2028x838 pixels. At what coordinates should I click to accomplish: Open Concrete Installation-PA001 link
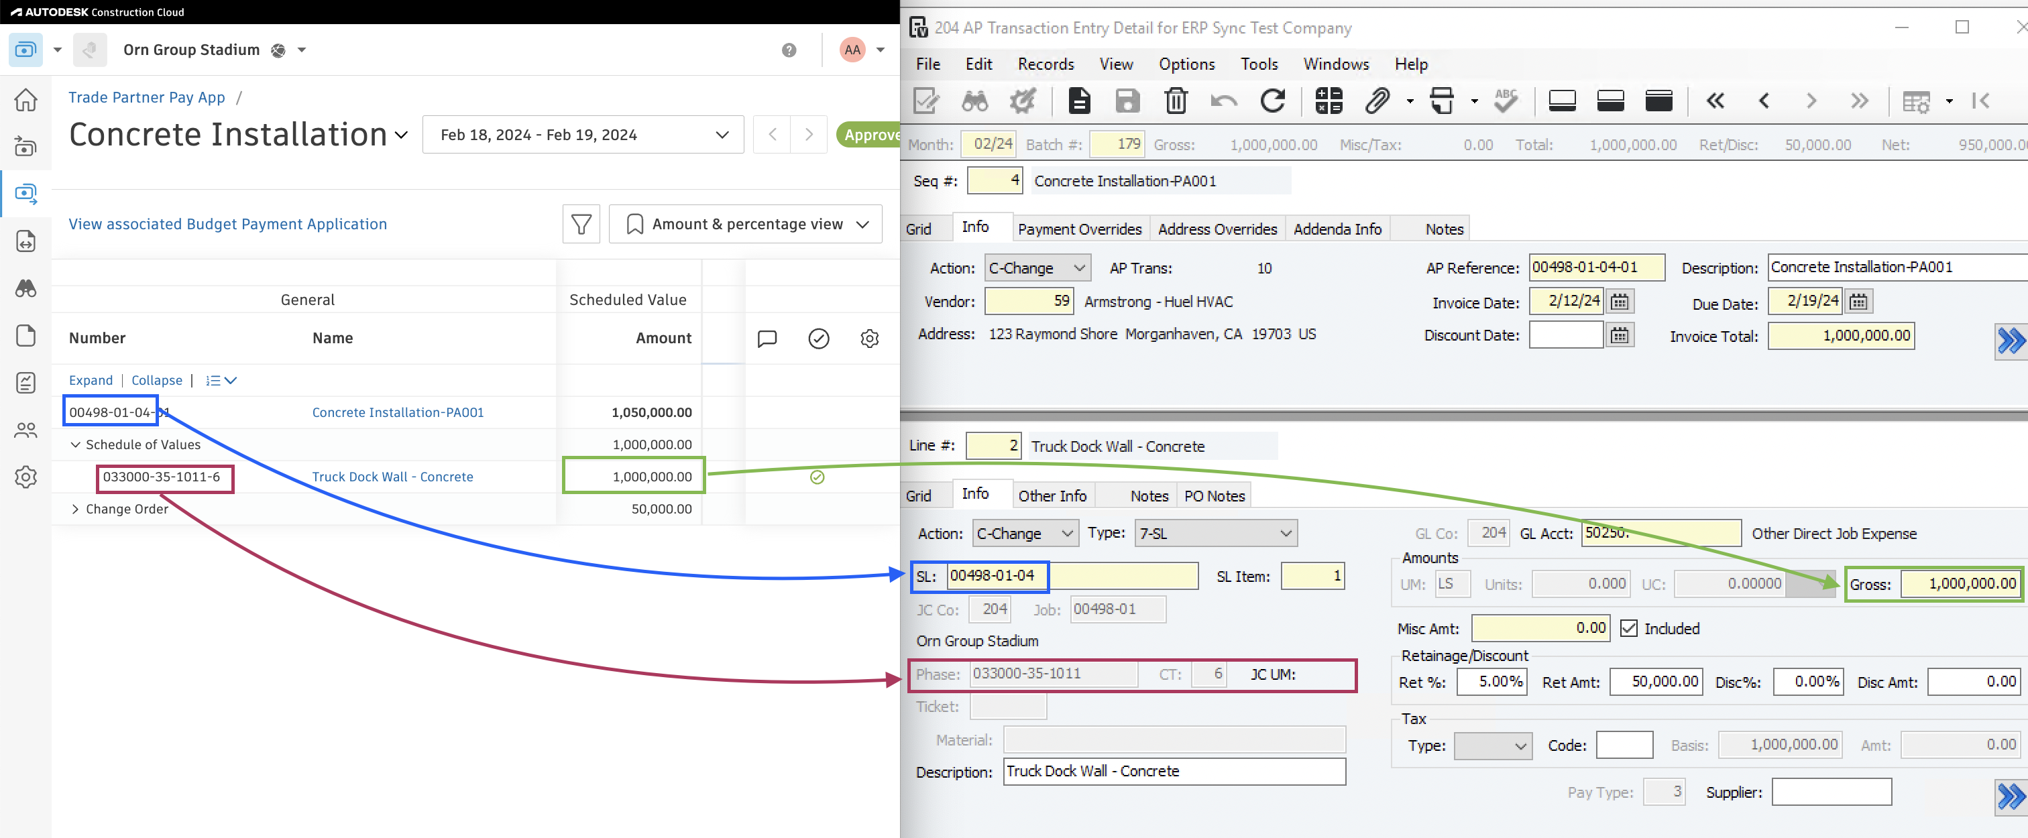pos(398,412)
